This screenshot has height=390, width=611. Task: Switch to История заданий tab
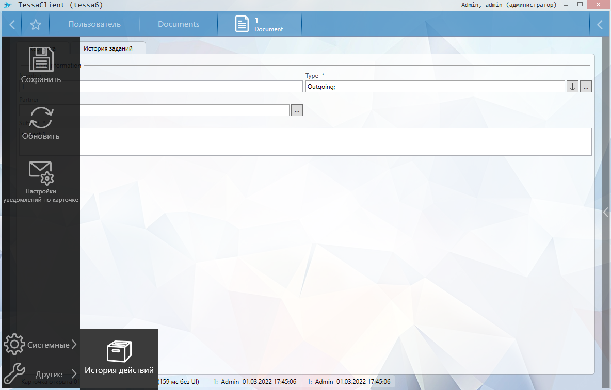pos(108,48)
